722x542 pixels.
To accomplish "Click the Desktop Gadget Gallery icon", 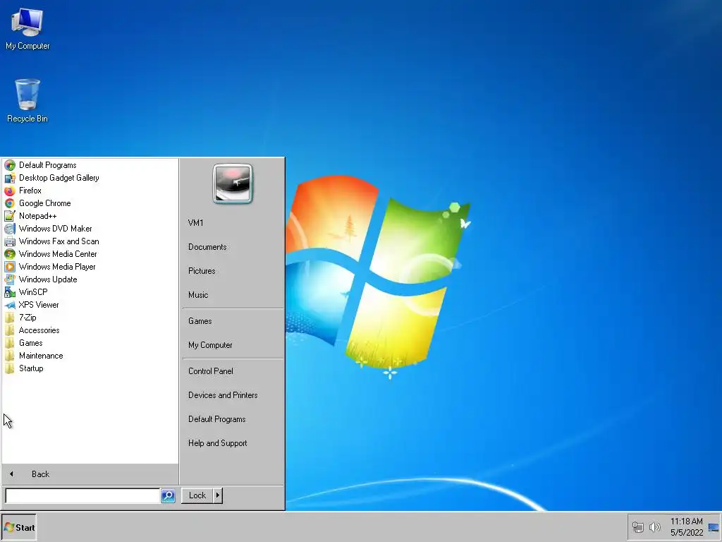I will pyautogui.click(x=10, y=178).
